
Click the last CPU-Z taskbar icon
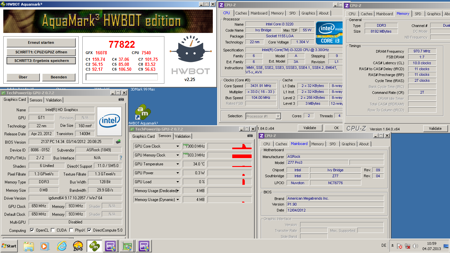click(144, 246)
